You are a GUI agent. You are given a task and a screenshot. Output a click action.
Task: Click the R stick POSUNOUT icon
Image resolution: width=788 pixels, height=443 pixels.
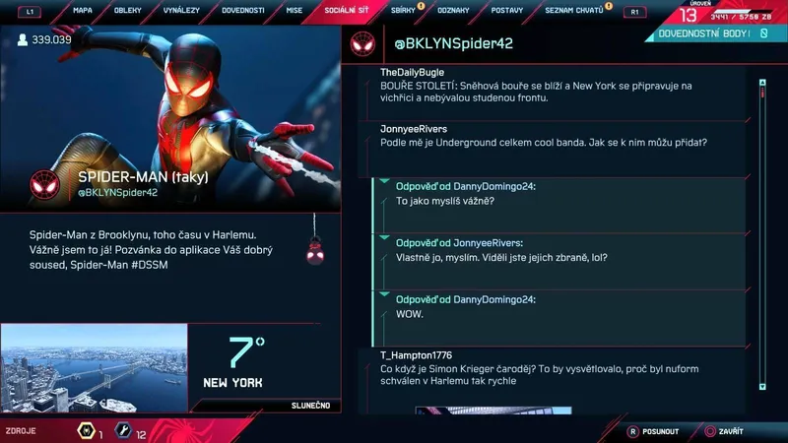(x=632, y=431)
